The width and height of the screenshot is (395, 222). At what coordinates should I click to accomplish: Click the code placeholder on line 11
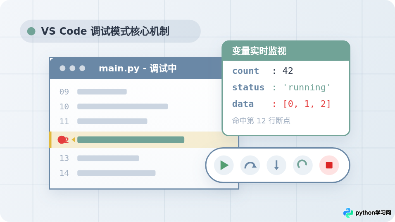[112, 121]
